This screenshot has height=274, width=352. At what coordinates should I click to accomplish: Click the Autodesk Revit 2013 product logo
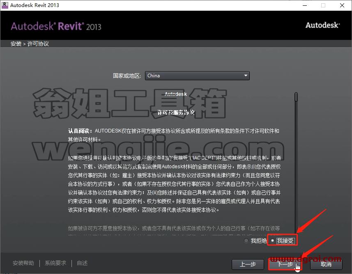[56, 26]
